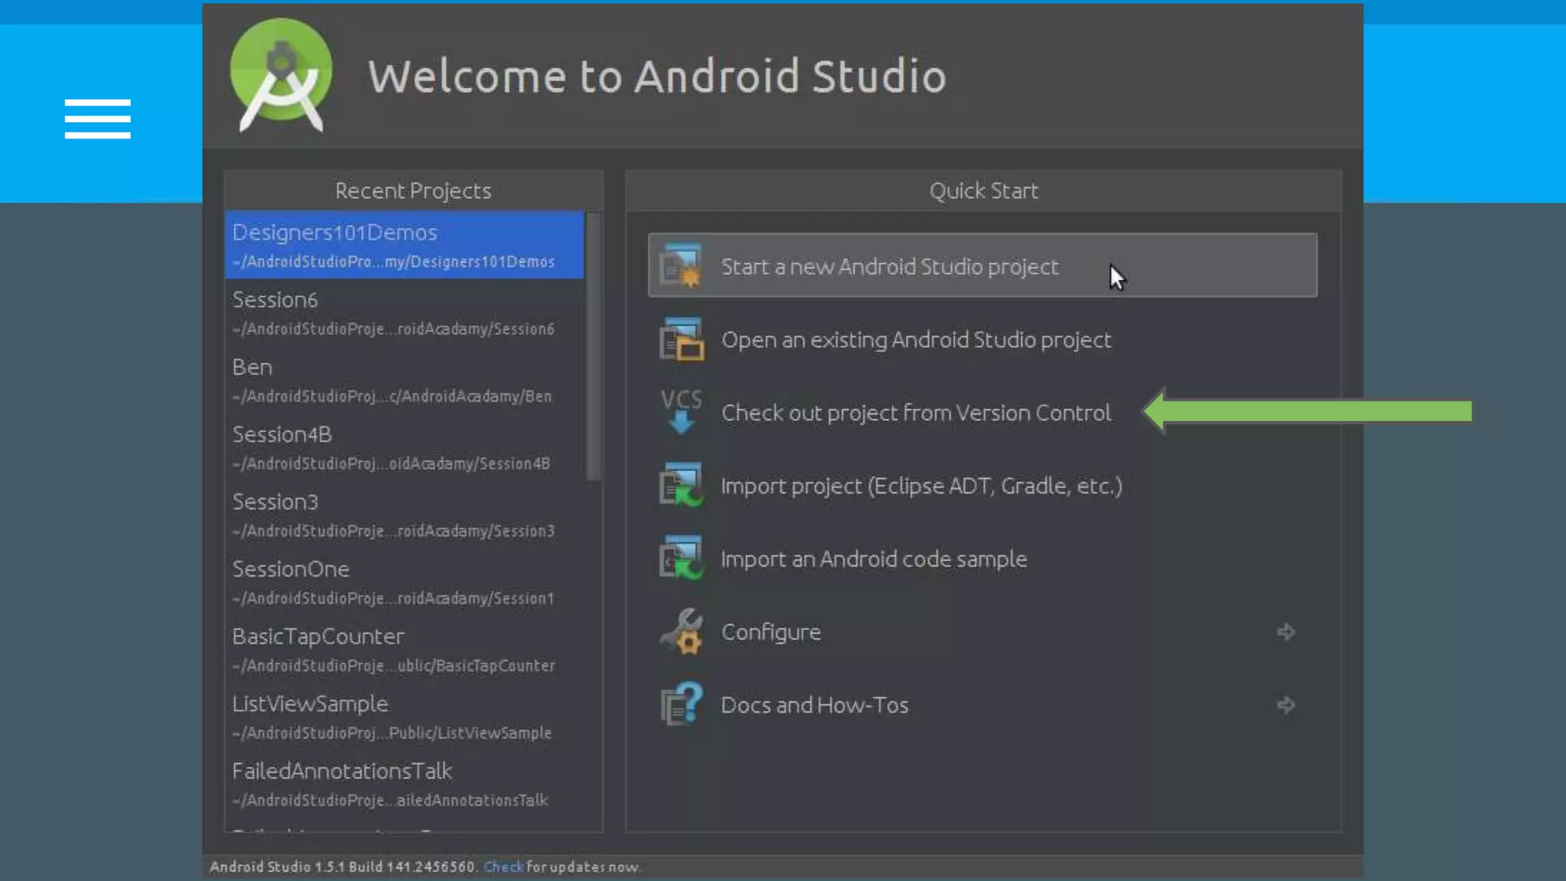Click the new project icon

click(681, 265)
